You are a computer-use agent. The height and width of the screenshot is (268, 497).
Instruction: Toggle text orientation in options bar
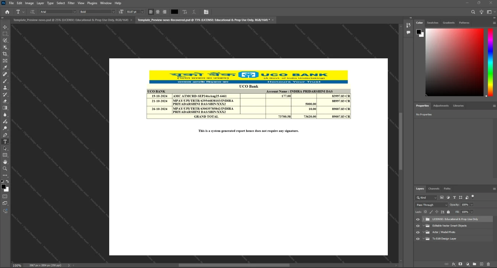pyautogui.click(x=32, y=12)
